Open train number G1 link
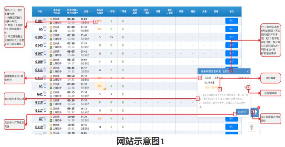The width and height of the screenshot is (285, 147). point(41,86)
